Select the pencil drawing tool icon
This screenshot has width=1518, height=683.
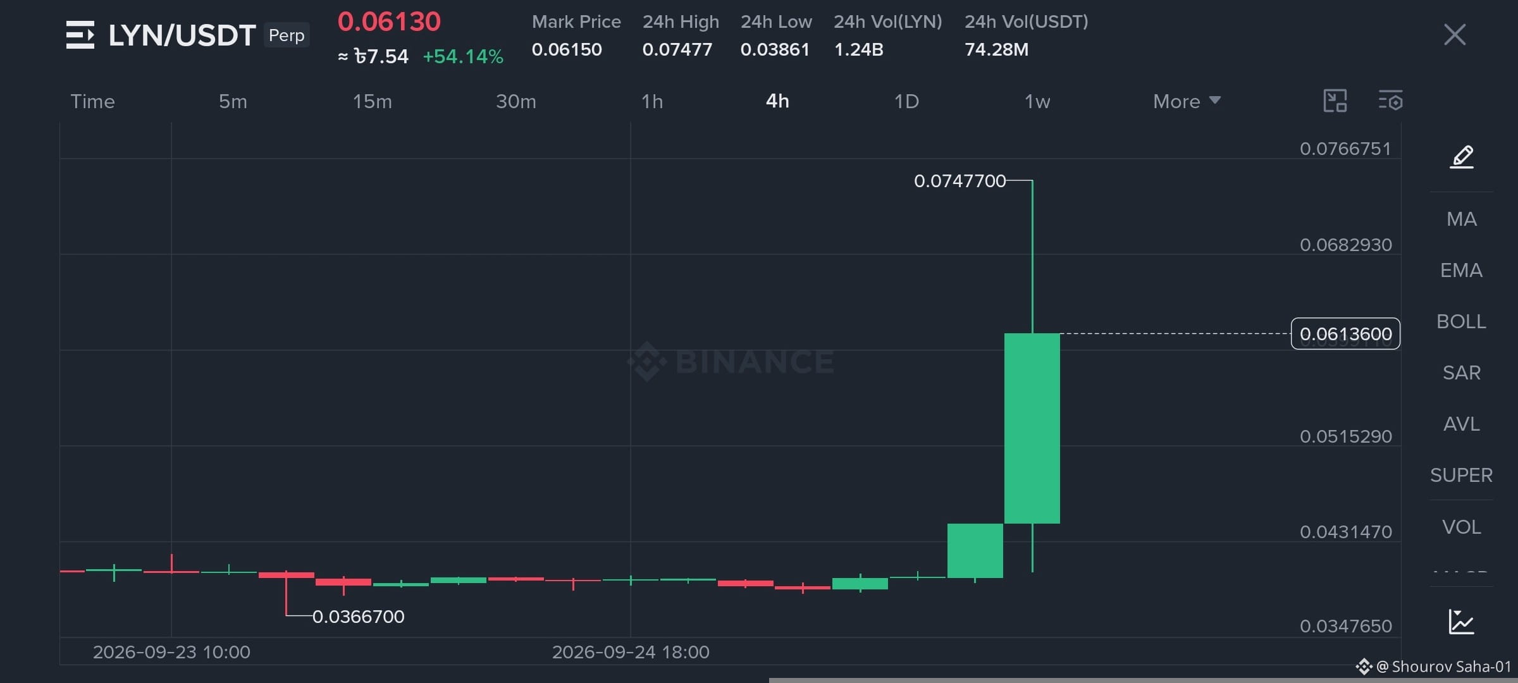tap(1462, 157)
